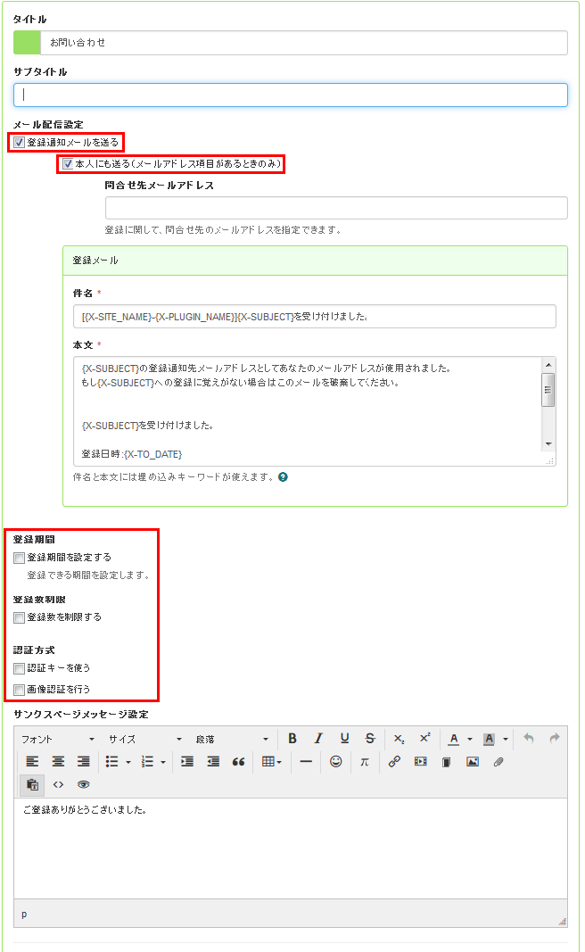Uncheck 本人にも送る checkbox
Screen dimensions: 585x952
coord(68,164)
